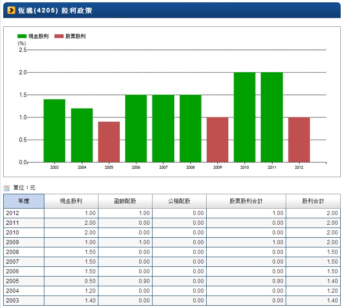Click the red bar for year 2005
Image resolution: width=343 pixels, height=308 pixels.
pos(109,142)
